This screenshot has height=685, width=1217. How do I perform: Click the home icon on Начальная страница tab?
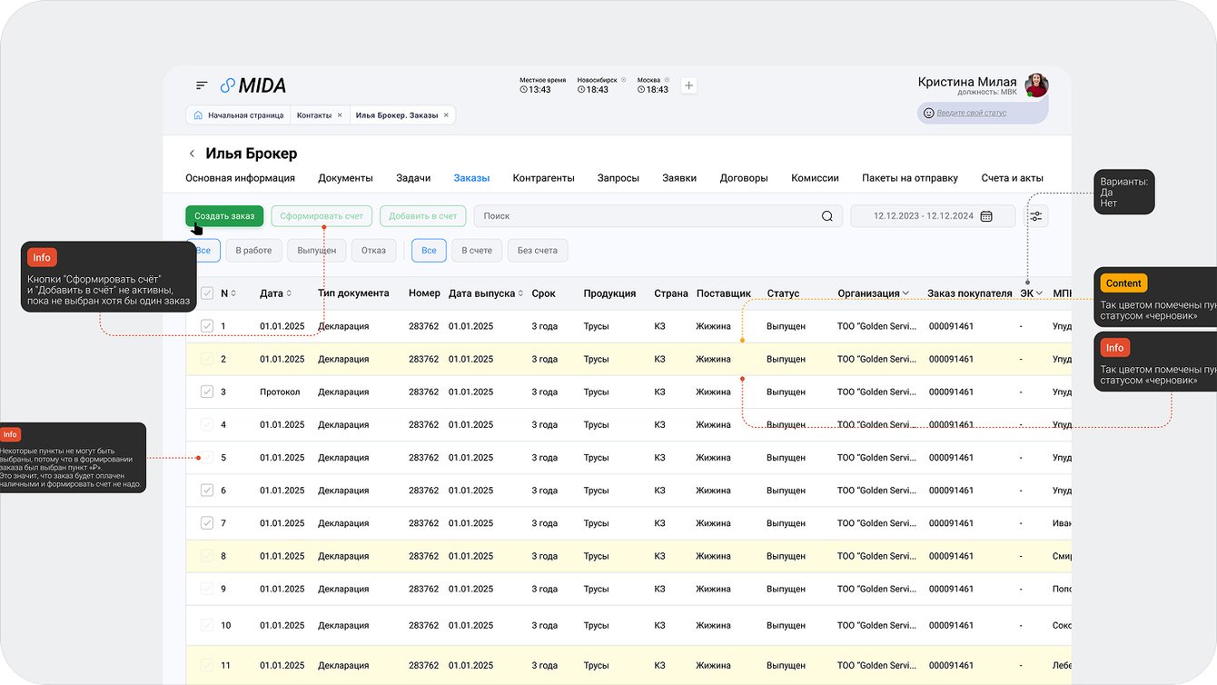tap(198, 115)
